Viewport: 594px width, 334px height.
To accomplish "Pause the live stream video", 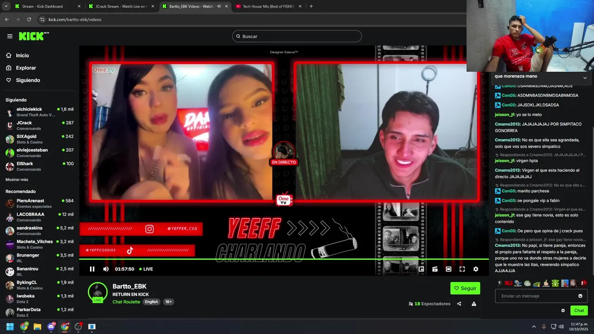I will pyautogui.click(x=92, y=269).
